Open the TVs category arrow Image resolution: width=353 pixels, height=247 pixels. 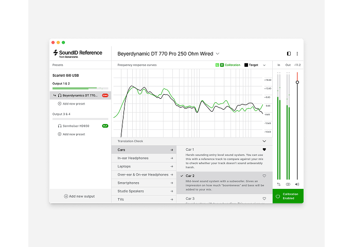(x=172, y=200)
